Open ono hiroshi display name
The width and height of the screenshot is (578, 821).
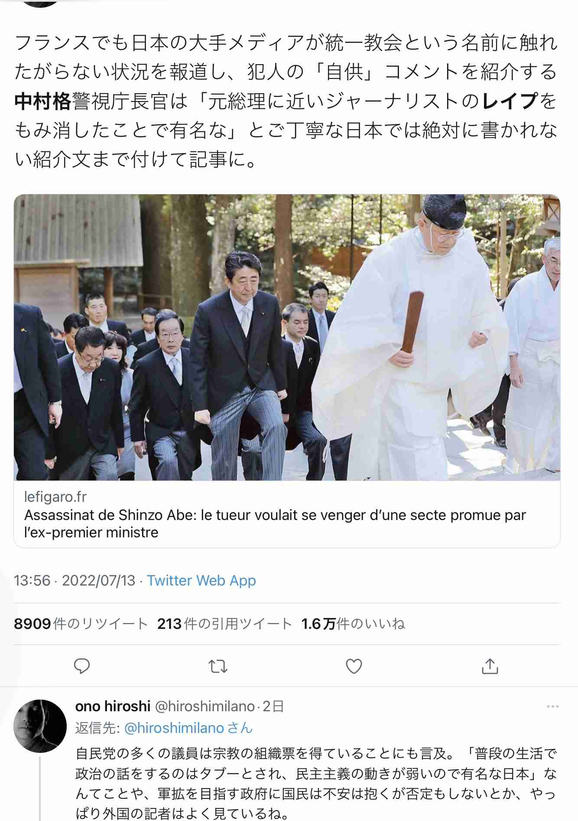[113, 706]
